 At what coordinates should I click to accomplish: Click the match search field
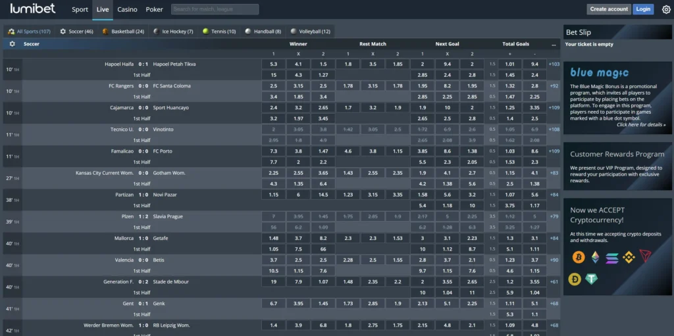[x=215, y=9]
